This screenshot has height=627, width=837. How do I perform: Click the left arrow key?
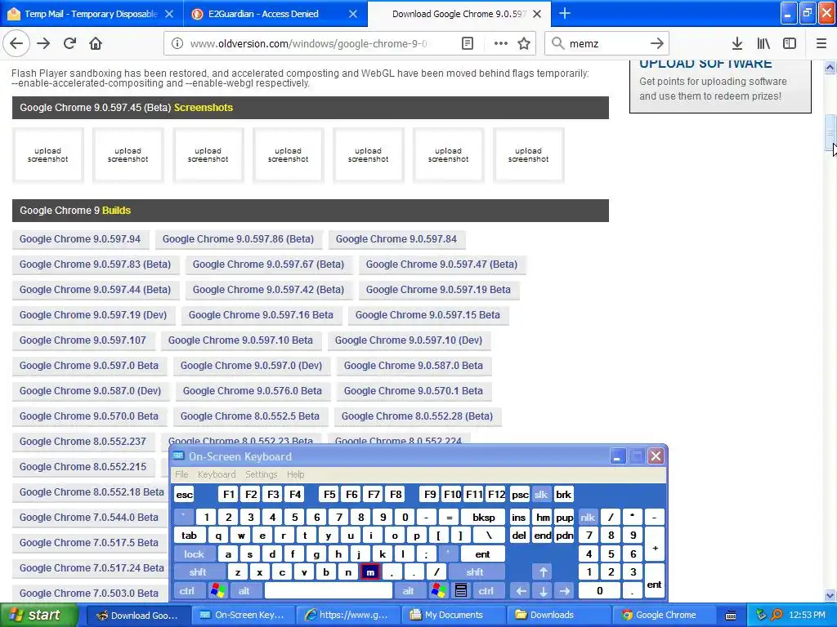click(x=521, y=591)
